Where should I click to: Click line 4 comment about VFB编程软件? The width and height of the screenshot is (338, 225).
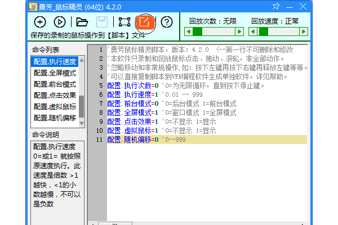(198, 76)
